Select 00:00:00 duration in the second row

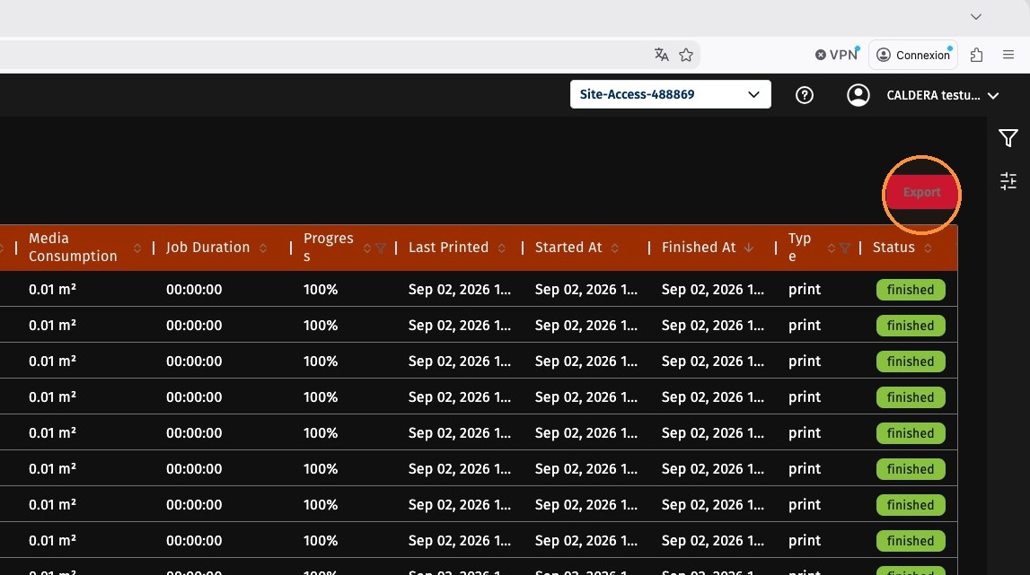[x=194, y=326]
